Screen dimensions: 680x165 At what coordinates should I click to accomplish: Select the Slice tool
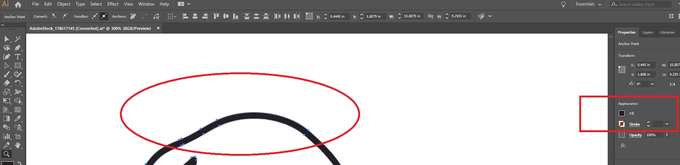7,145
